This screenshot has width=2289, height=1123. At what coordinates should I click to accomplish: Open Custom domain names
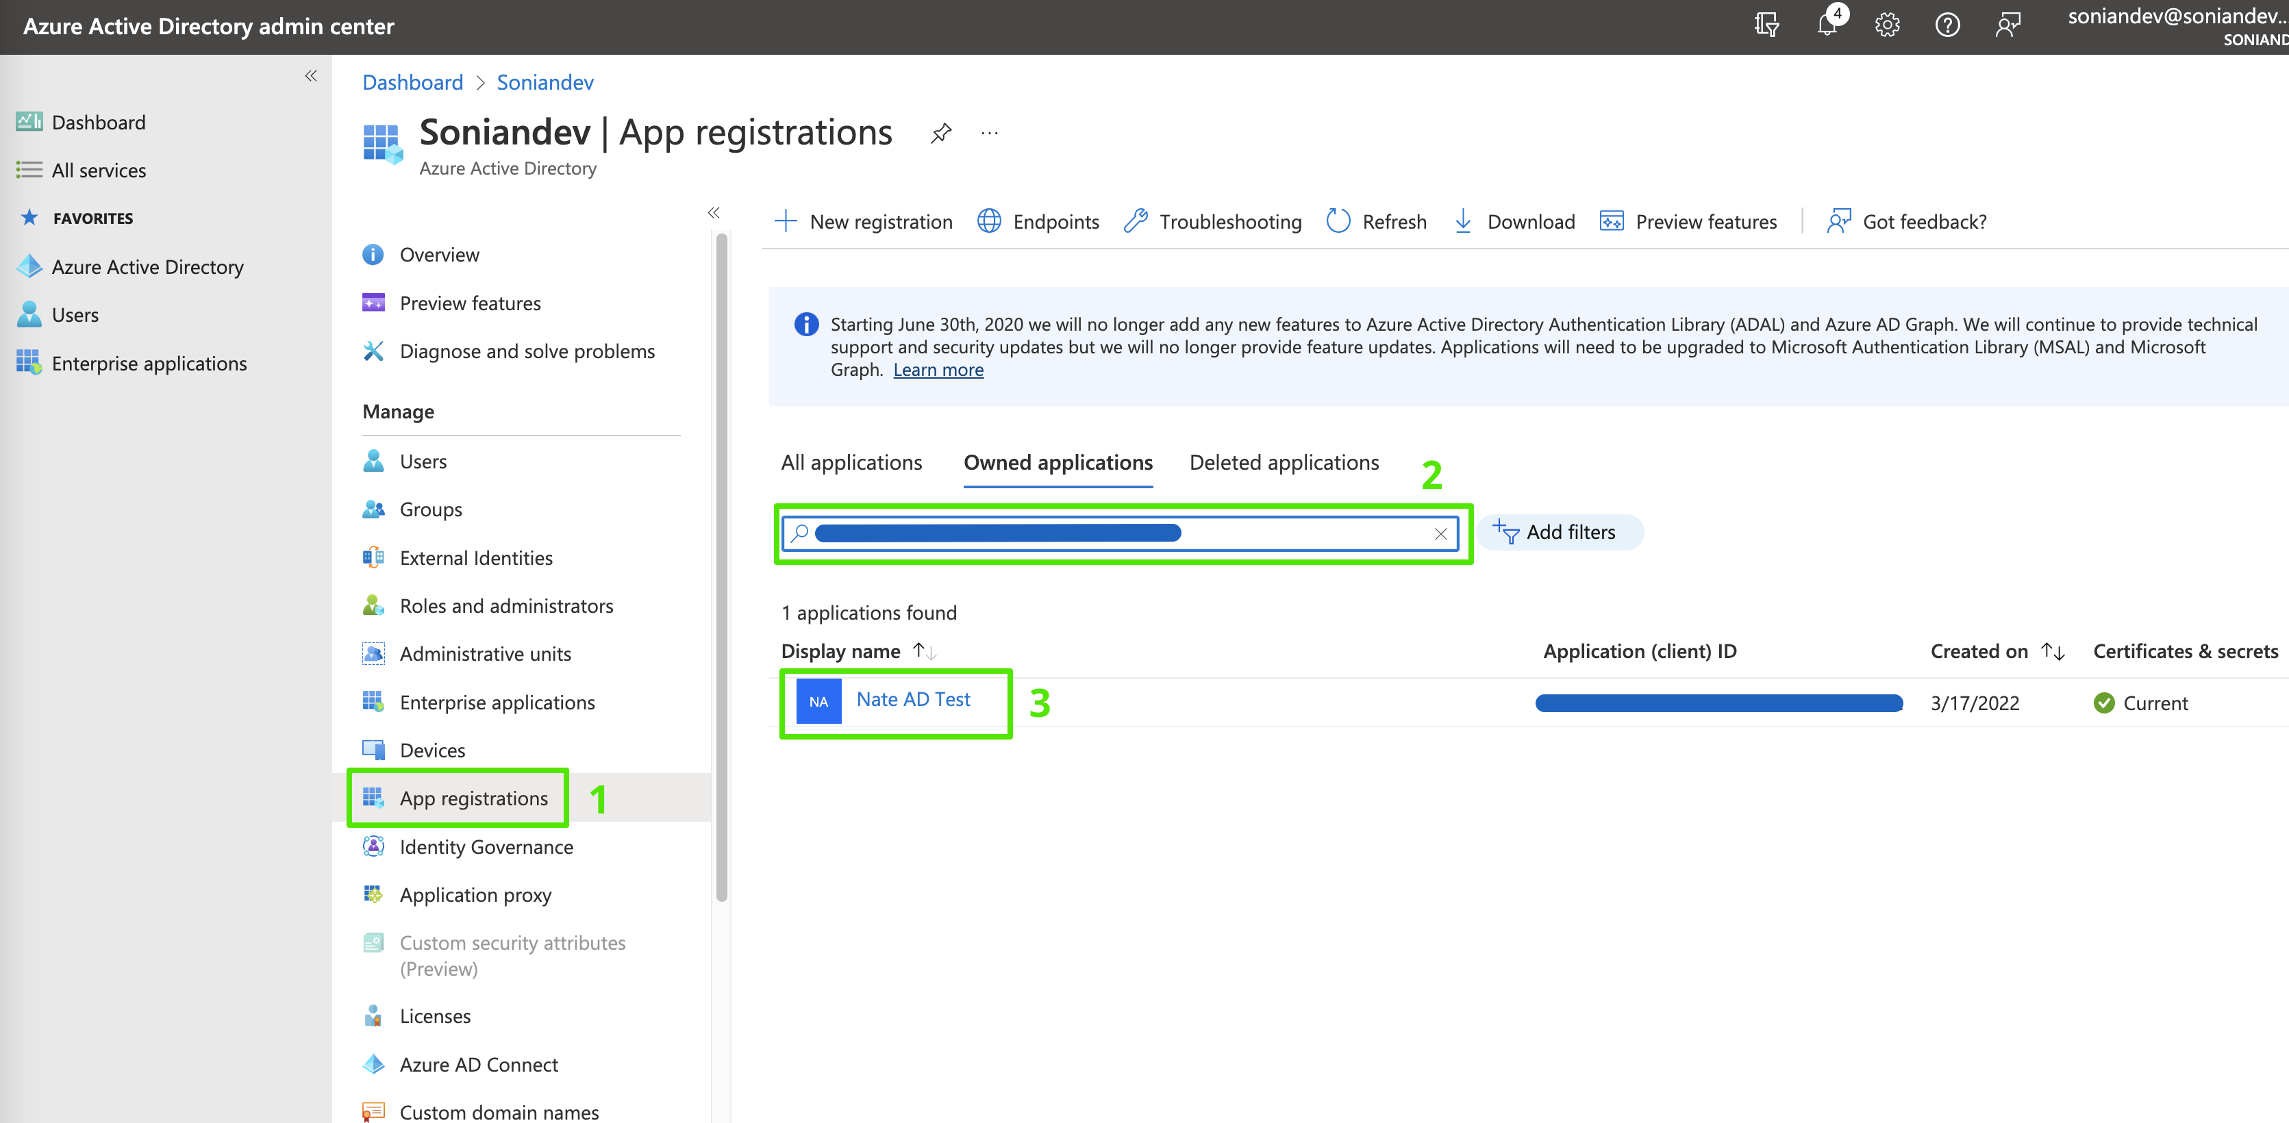tap(481, 1111)
